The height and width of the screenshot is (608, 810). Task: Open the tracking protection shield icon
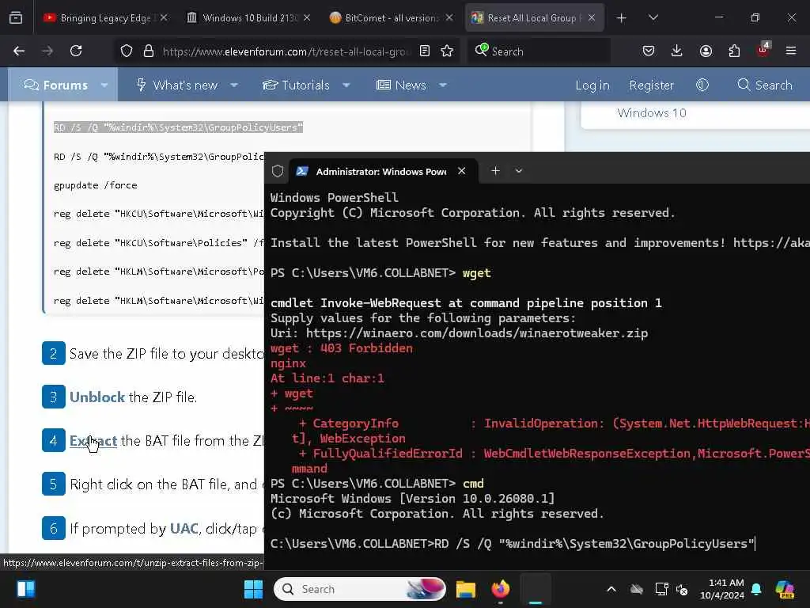127,51
